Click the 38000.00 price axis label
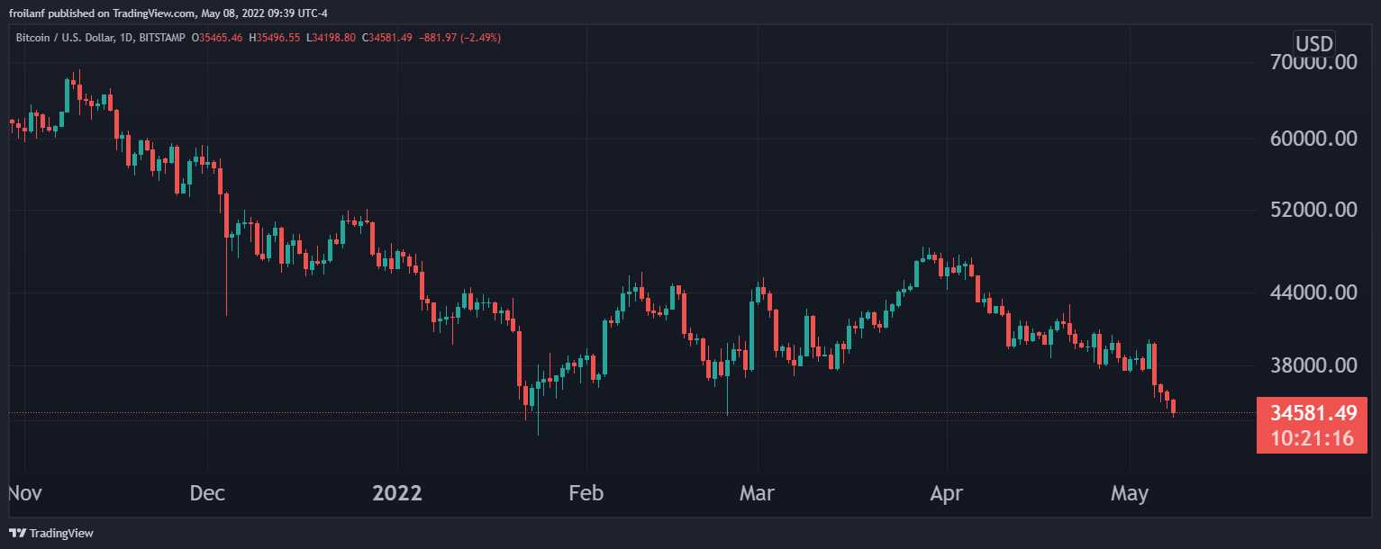Viewport: 1381px width, 549px height. tap(1313, 365)
